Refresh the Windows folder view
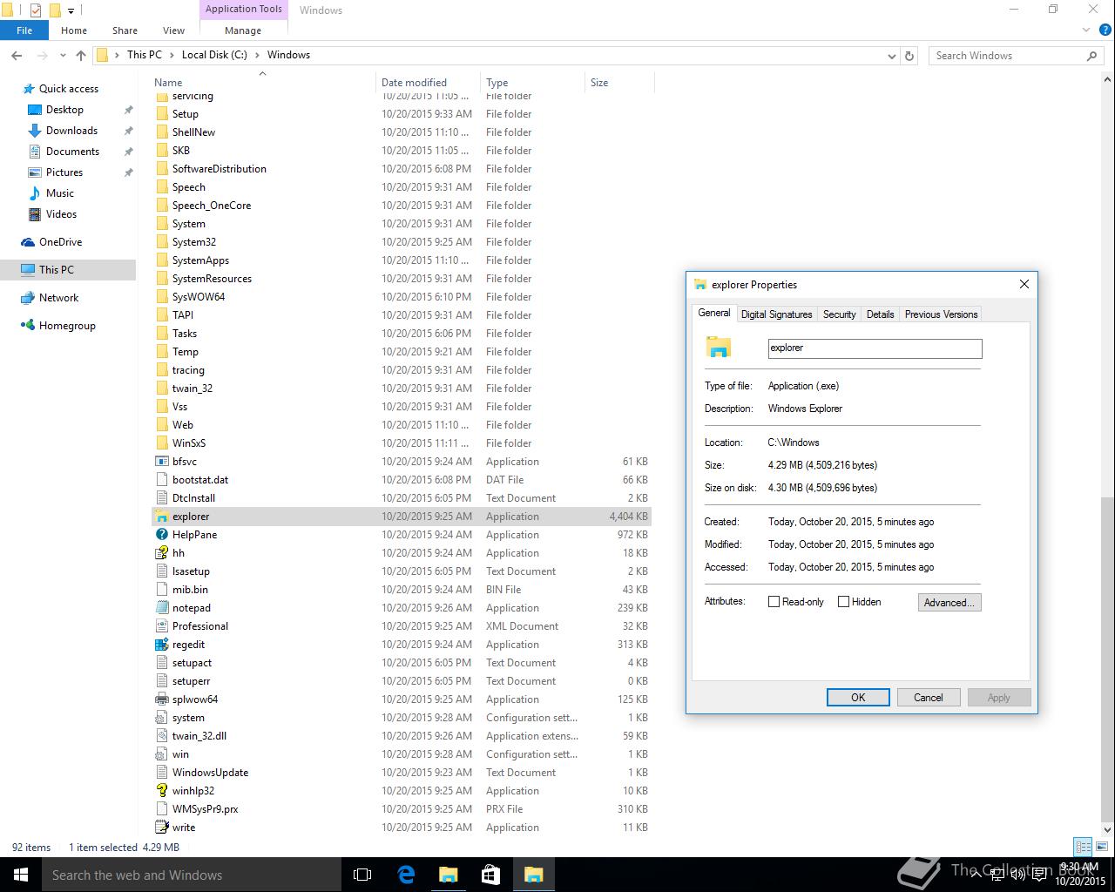This screenshot has width=1115, height=892. (909, 56)
